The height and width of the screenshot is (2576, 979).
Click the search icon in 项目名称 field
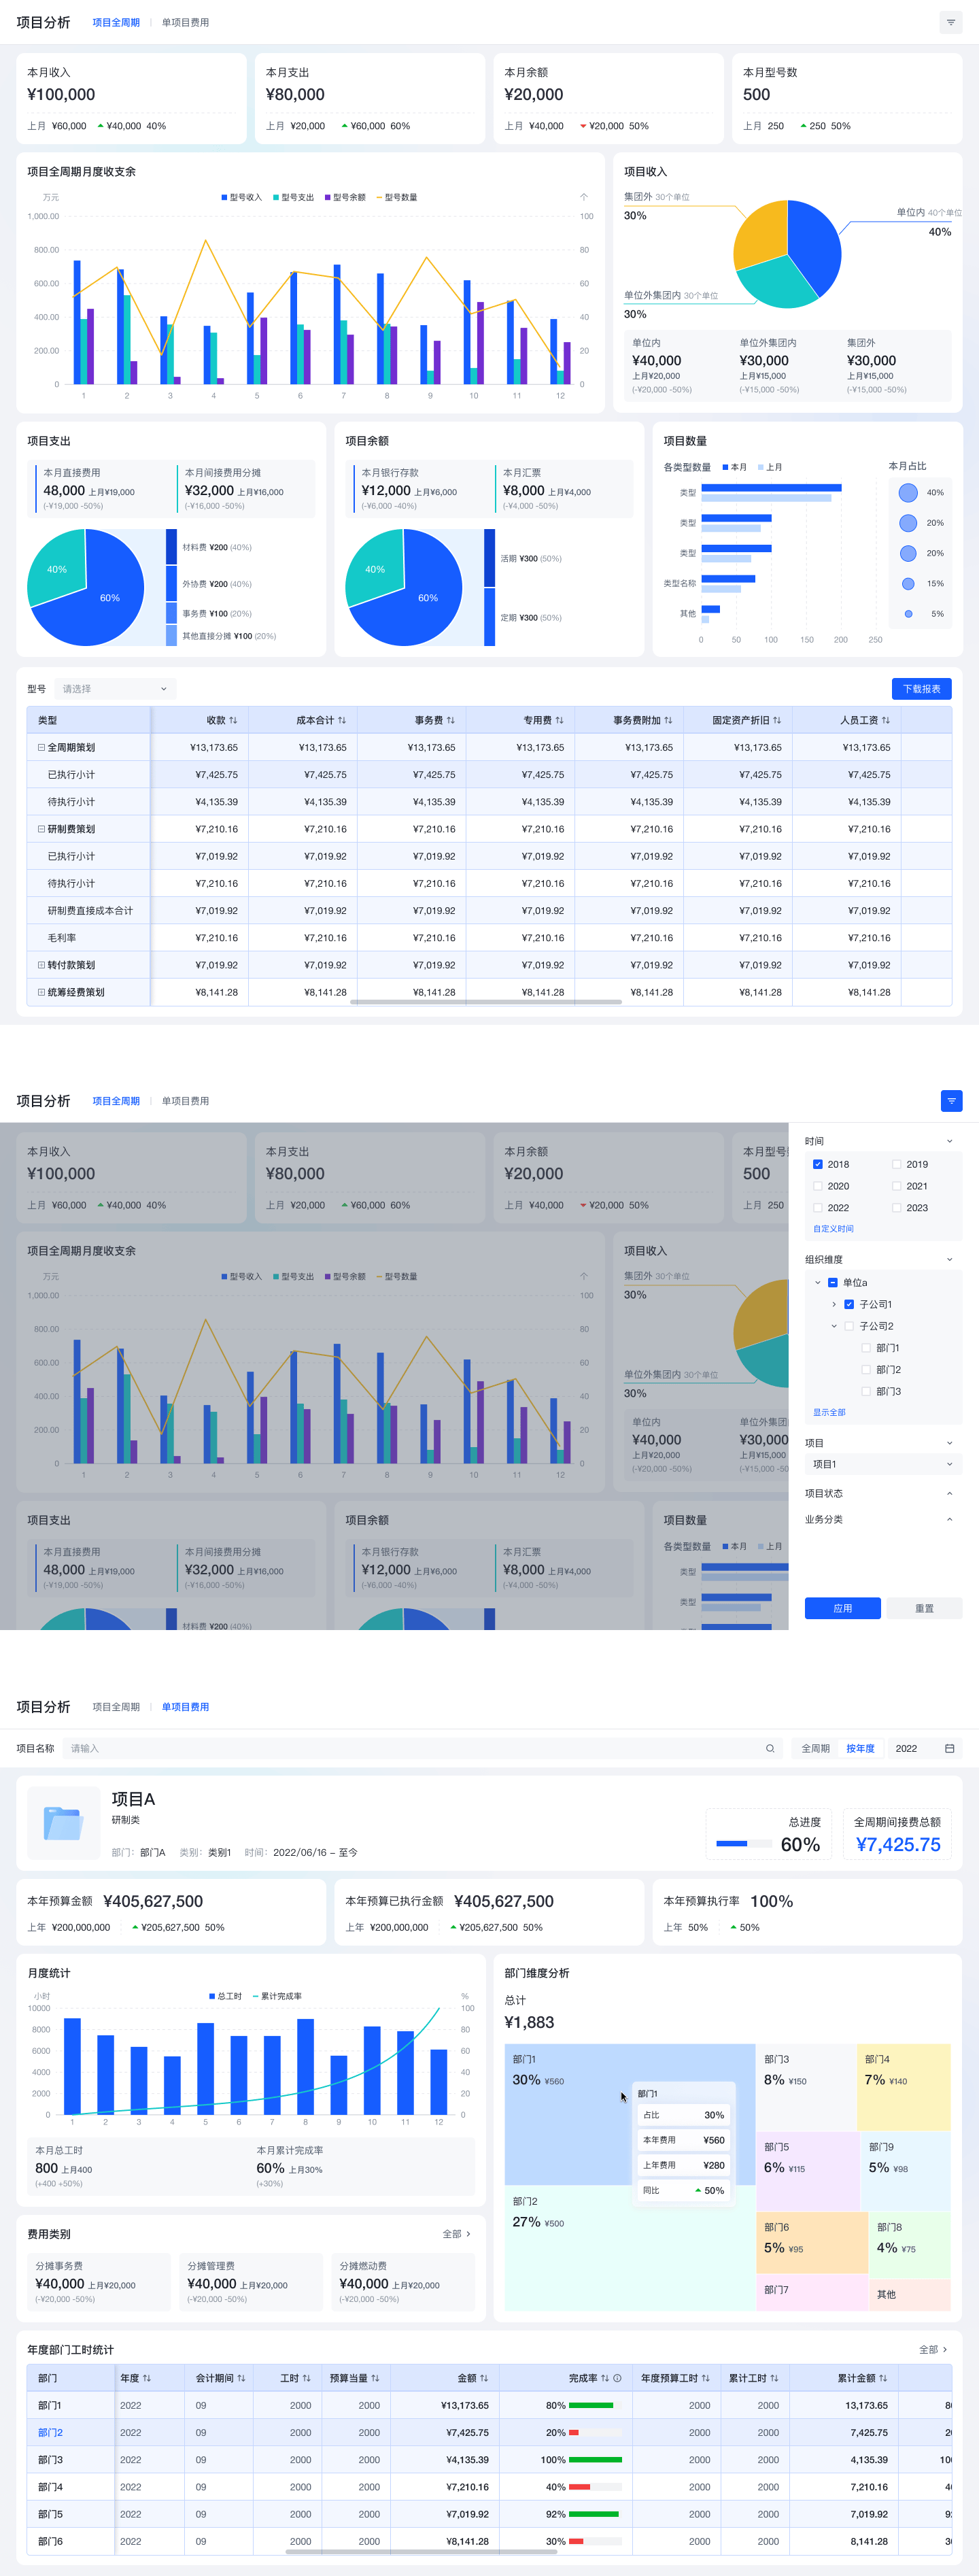(x=770, y=1749)
